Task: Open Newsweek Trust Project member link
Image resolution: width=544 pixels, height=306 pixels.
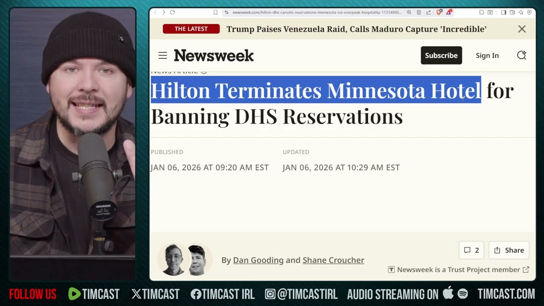Action: (x=459, y=269)
